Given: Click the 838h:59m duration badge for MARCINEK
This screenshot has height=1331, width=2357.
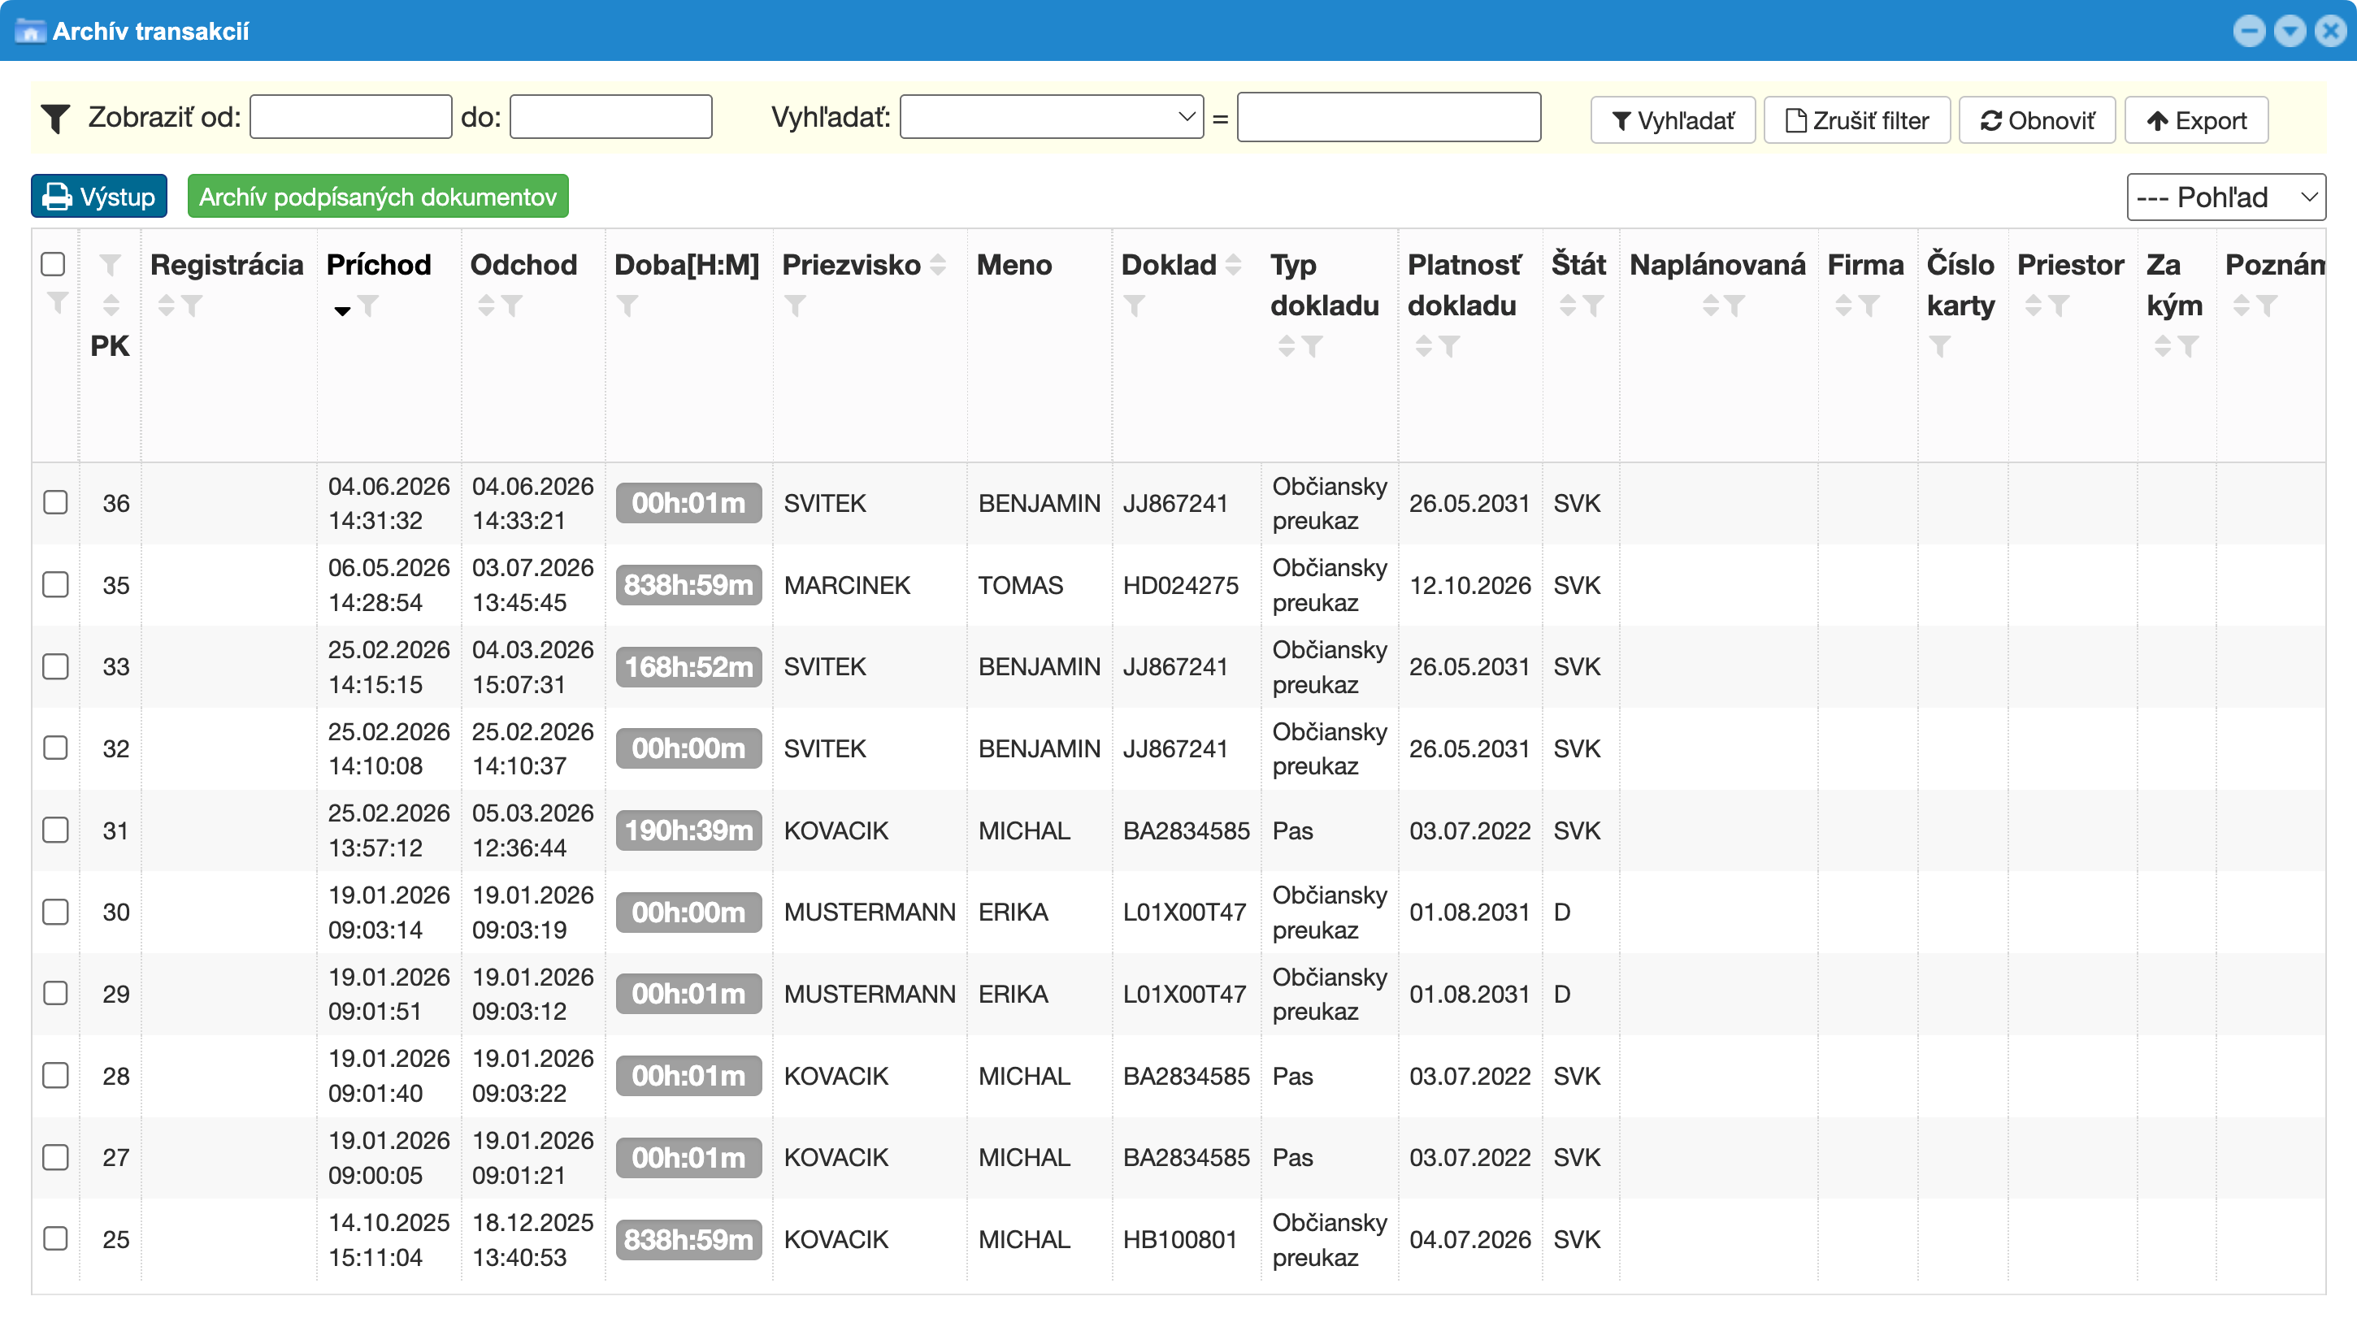Looking at the screenshot, I should coord(688,584).
